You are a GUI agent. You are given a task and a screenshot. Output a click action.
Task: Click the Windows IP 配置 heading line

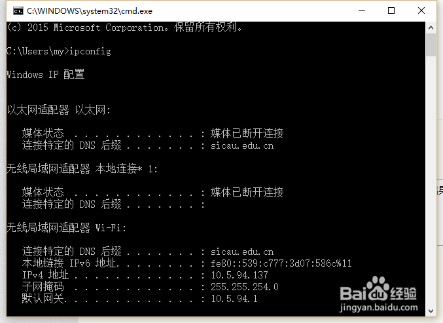tap(46, 75)
